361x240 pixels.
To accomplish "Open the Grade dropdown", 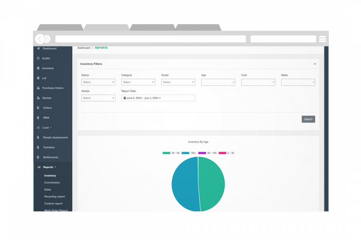I will 178,82.
